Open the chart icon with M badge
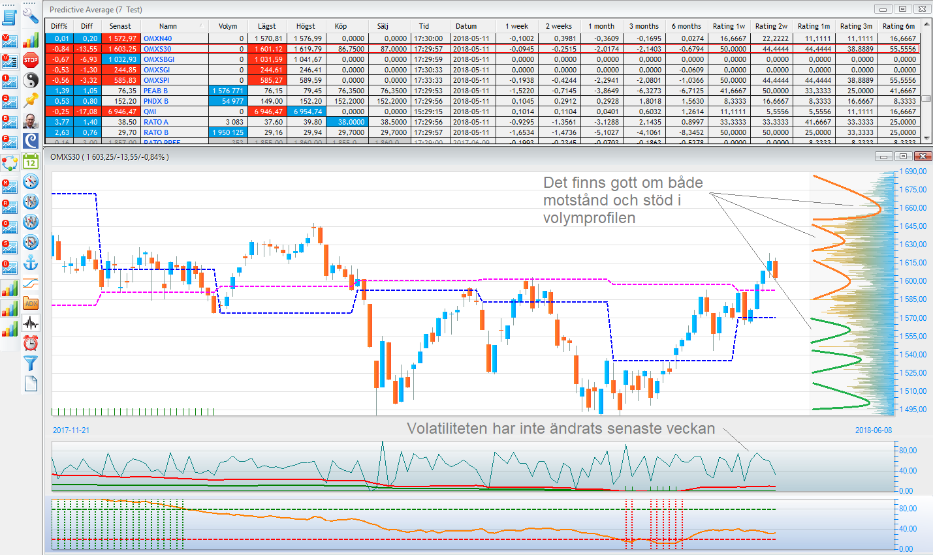This screenshot has width=933, height=555. [10, 186]
